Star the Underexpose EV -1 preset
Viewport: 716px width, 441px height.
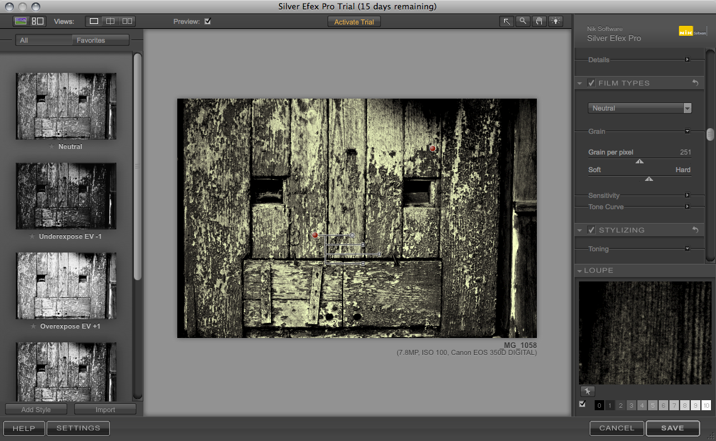[x=32, y=236]
